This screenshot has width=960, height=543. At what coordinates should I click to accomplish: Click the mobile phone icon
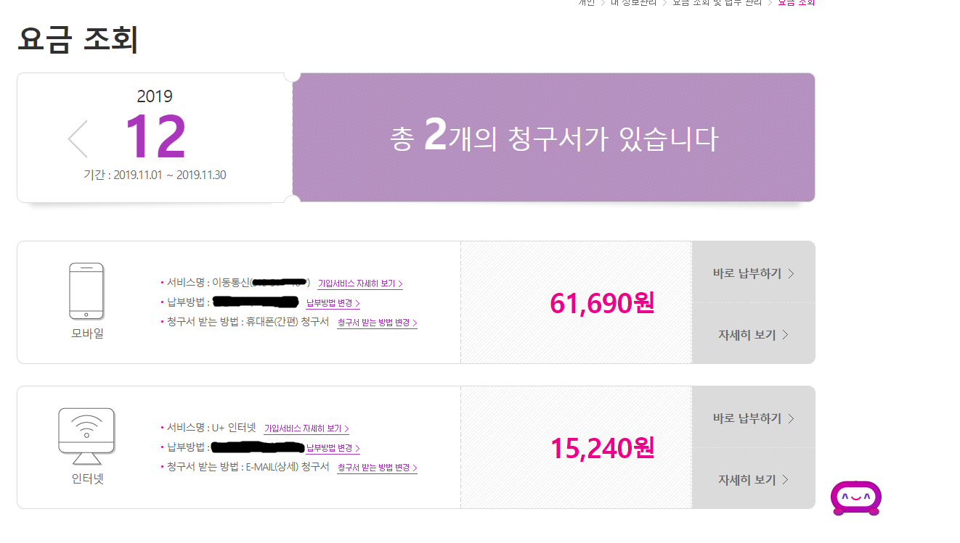pyautogui.click(x=86, y=291)
